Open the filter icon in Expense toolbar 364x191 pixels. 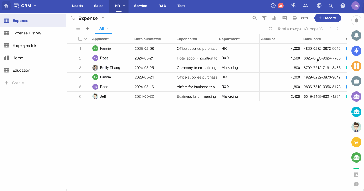pos(264,18)
